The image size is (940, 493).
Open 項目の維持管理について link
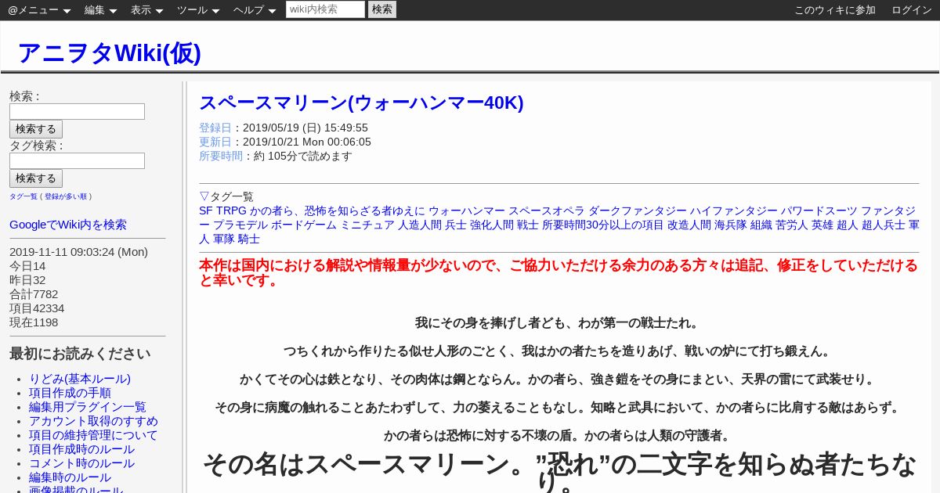(93, 435)
